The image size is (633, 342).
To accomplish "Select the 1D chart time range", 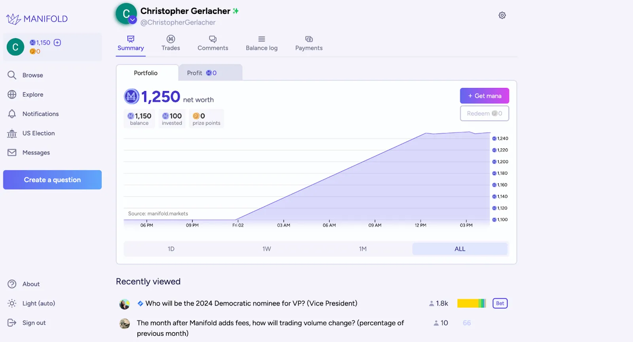I will click(x=171, y=249).
